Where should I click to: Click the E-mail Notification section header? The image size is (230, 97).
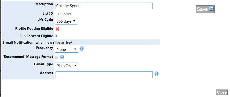[x=37, y=43]
